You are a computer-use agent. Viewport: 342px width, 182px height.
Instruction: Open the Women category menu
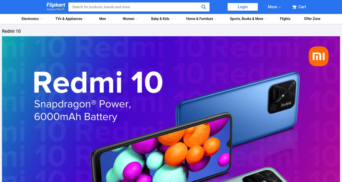[x=130, y=19]
